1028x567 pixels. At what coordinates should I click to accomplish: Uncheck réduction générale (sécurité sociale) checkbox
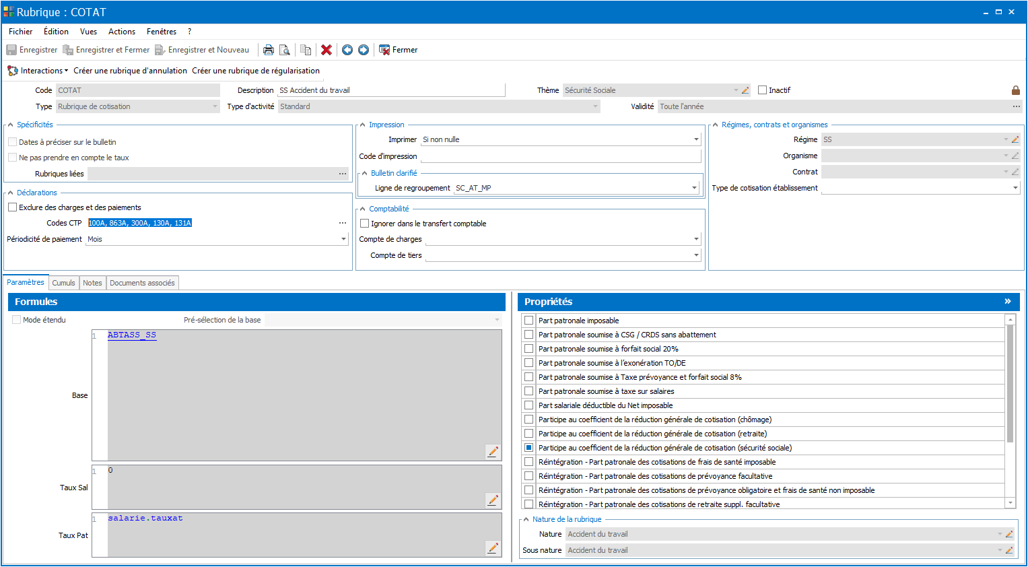529,448
